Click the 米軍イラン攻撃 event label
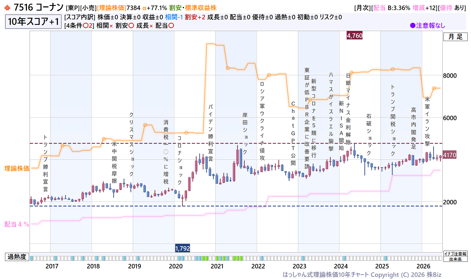This screenshot has width=471, height=279. tap(427, 121)
